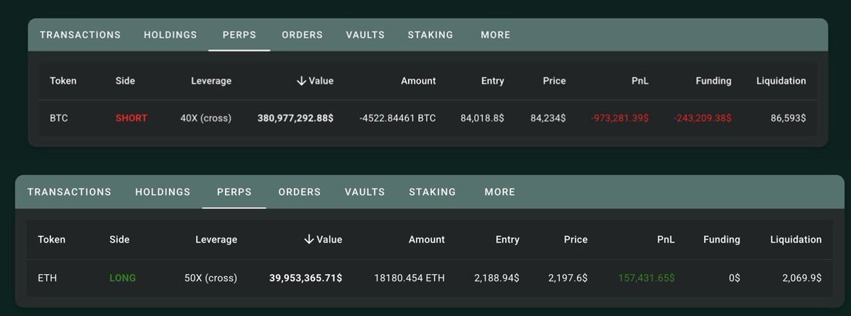This screenshot has height=316, width=851.
Task: Click the ETH token name in the position row
Action: [48, 278]
